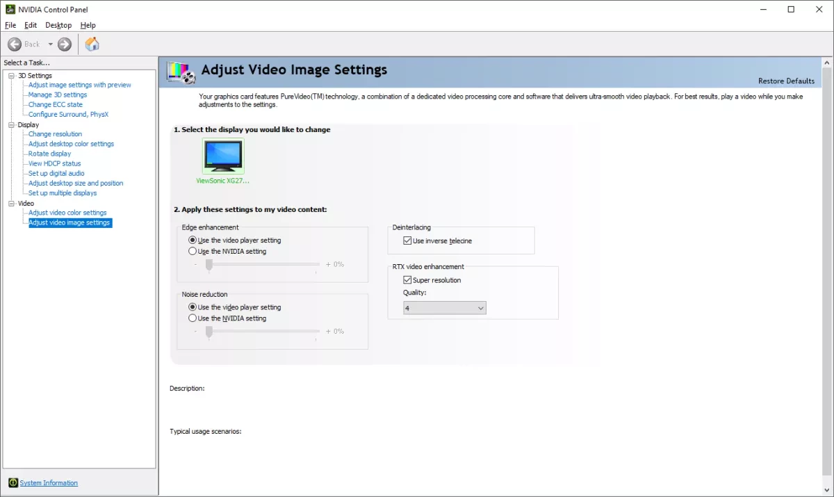Open Set up multiple displays
This screenshot has height=497, width=834.
[x=63, y=193]
